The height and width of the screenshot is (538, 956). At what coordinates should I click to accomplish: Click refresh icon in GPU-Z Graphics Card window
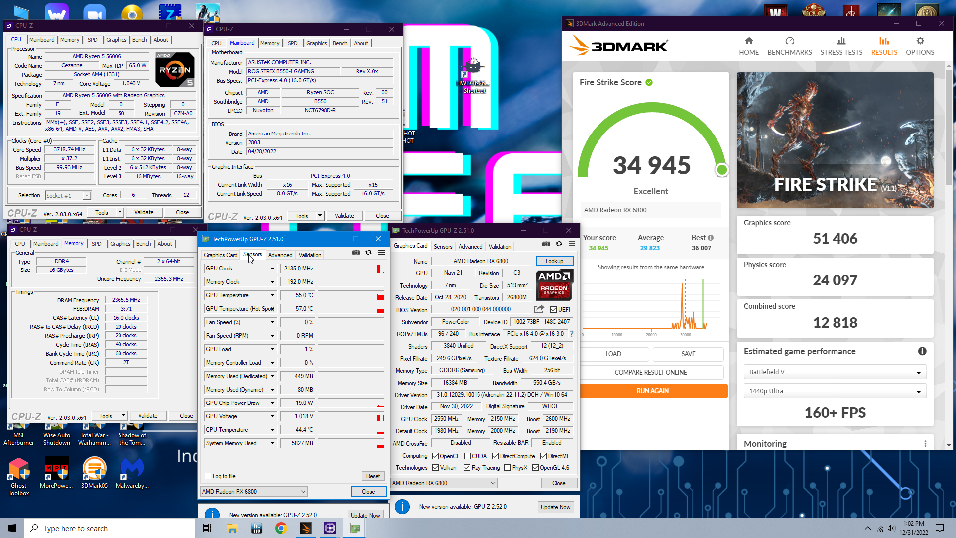pos(559,244)
